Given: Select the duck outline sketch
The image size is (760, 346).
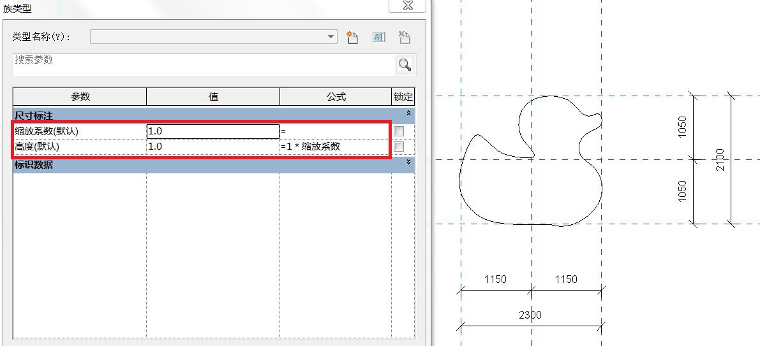Looking at the screenshot, I should click(x=531, y=160).
